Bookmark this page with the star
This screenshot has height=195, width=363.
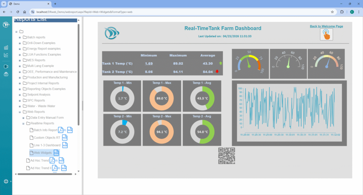(x=332, y=12)
